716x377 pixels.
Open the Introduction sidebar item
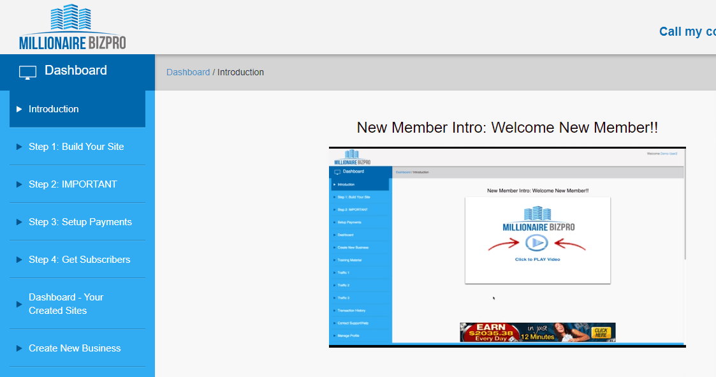click(x=77, y=108)
